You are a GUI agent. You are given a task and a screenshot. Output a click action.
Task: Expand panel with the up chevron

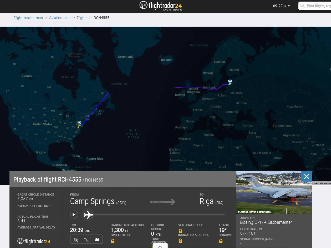point(160,246)
